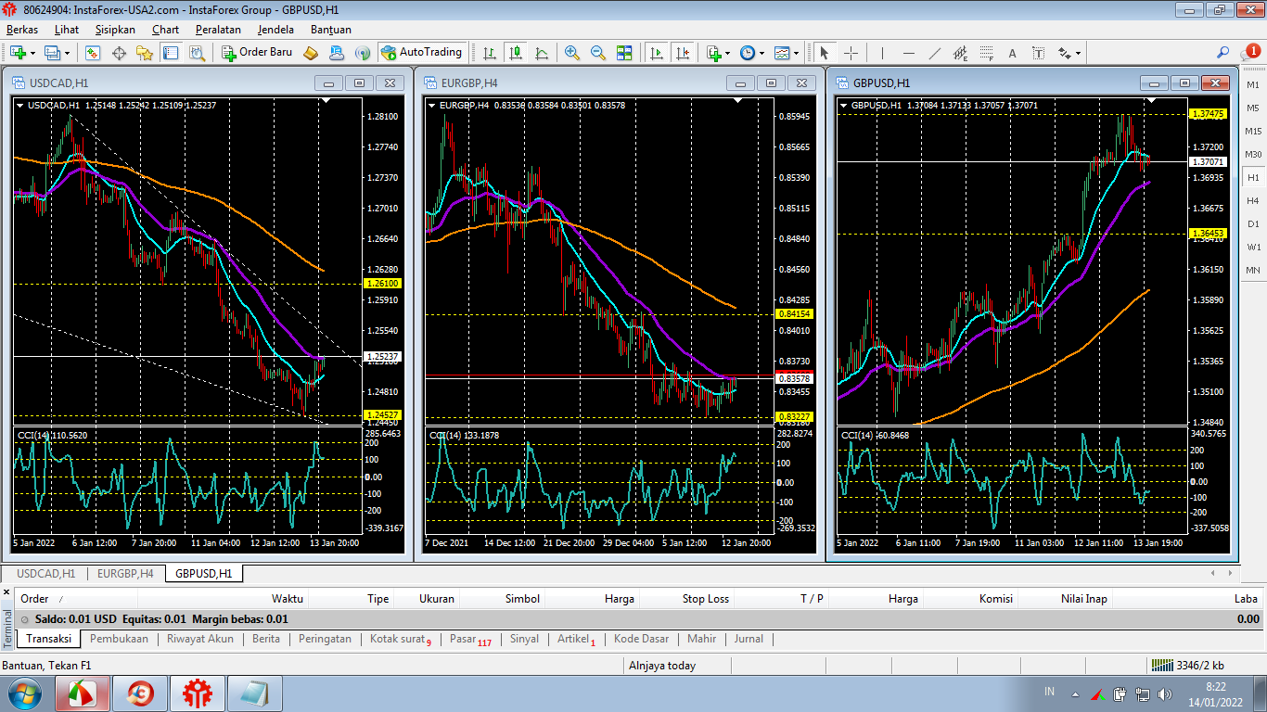
Task: Select the equidistant channel tool
Action: coord(960,53)
